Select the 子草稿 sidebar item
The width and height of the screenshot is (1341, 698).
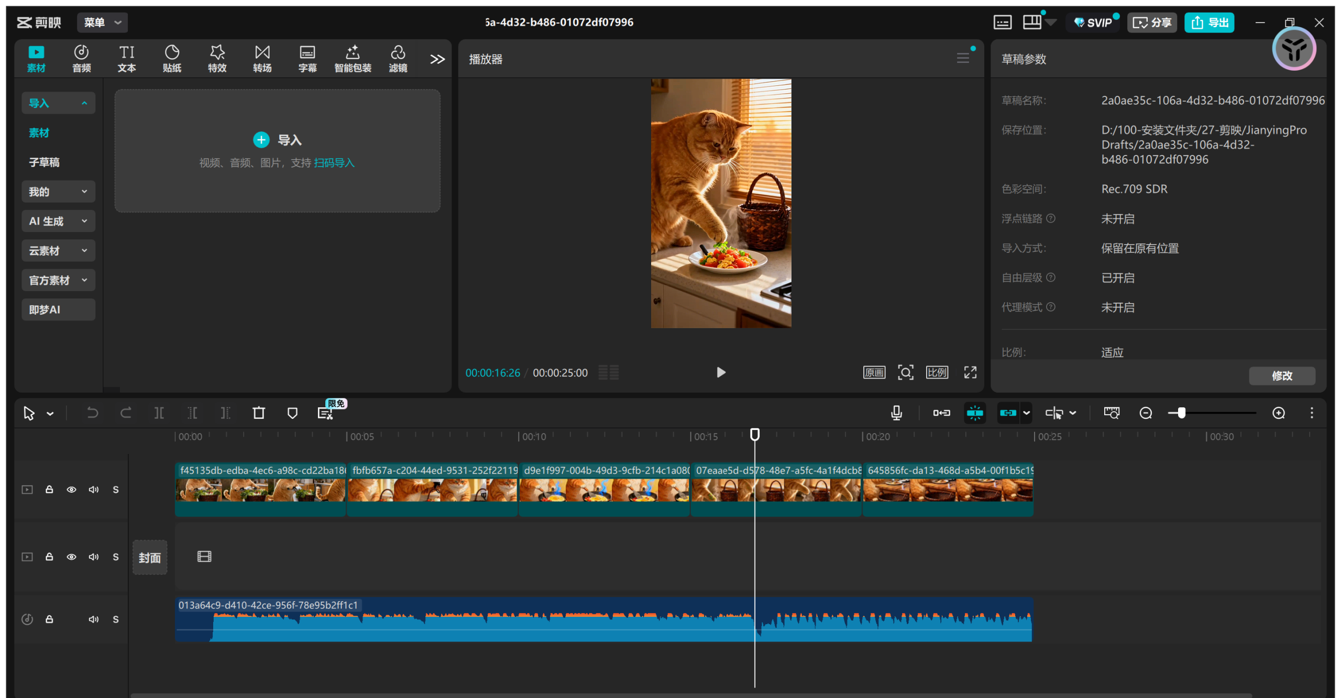(45, 162)
